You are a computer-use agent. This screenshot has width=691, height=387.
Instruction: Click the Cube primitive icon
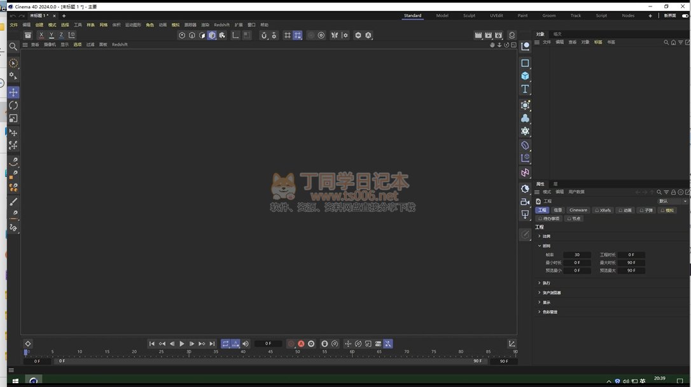click(525, 76)
